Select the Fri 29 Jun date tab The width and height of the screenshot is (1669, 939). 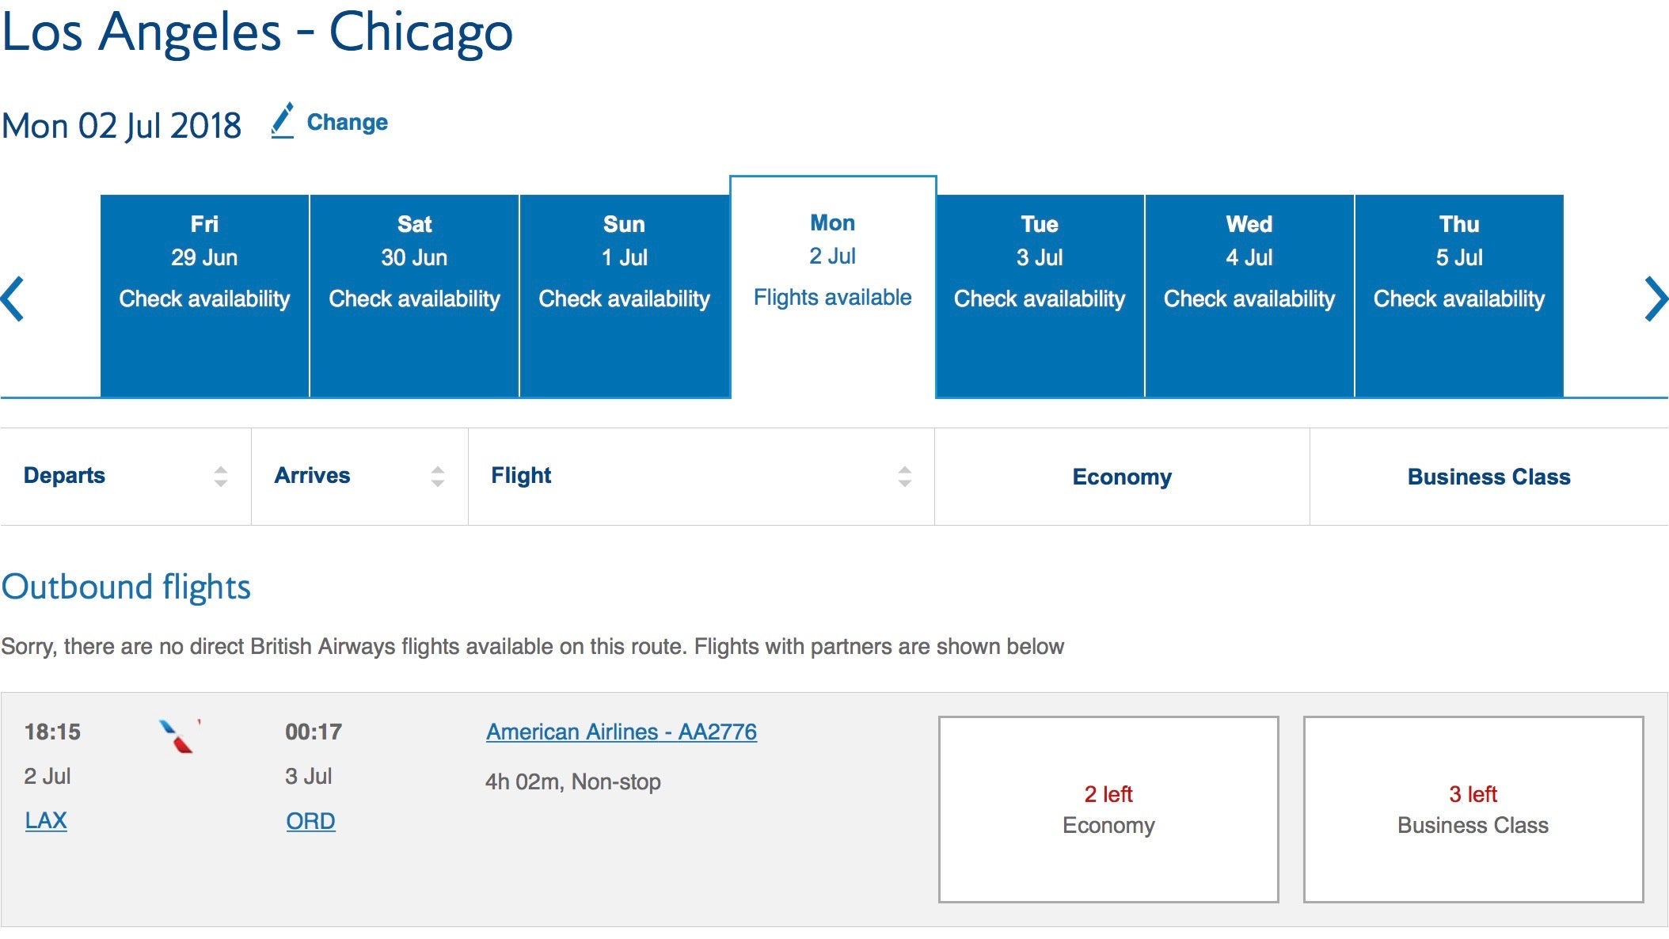204,295
